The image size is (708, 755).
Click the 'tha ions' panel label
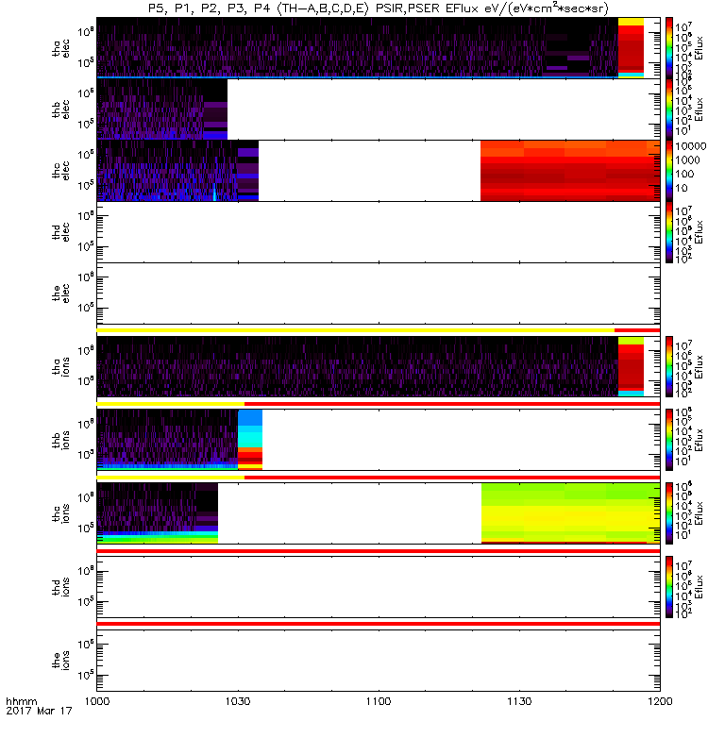pos(60,366)
